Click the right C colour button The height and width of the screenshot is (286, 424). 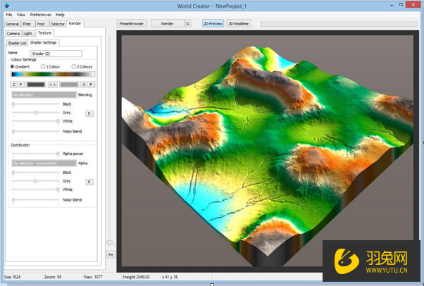(85, 85)
